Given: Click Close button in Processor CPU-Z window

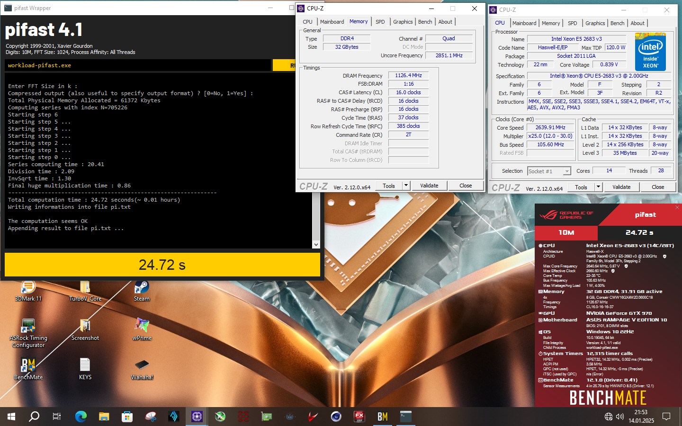Looking at the screenshot, I should point(658,187).
